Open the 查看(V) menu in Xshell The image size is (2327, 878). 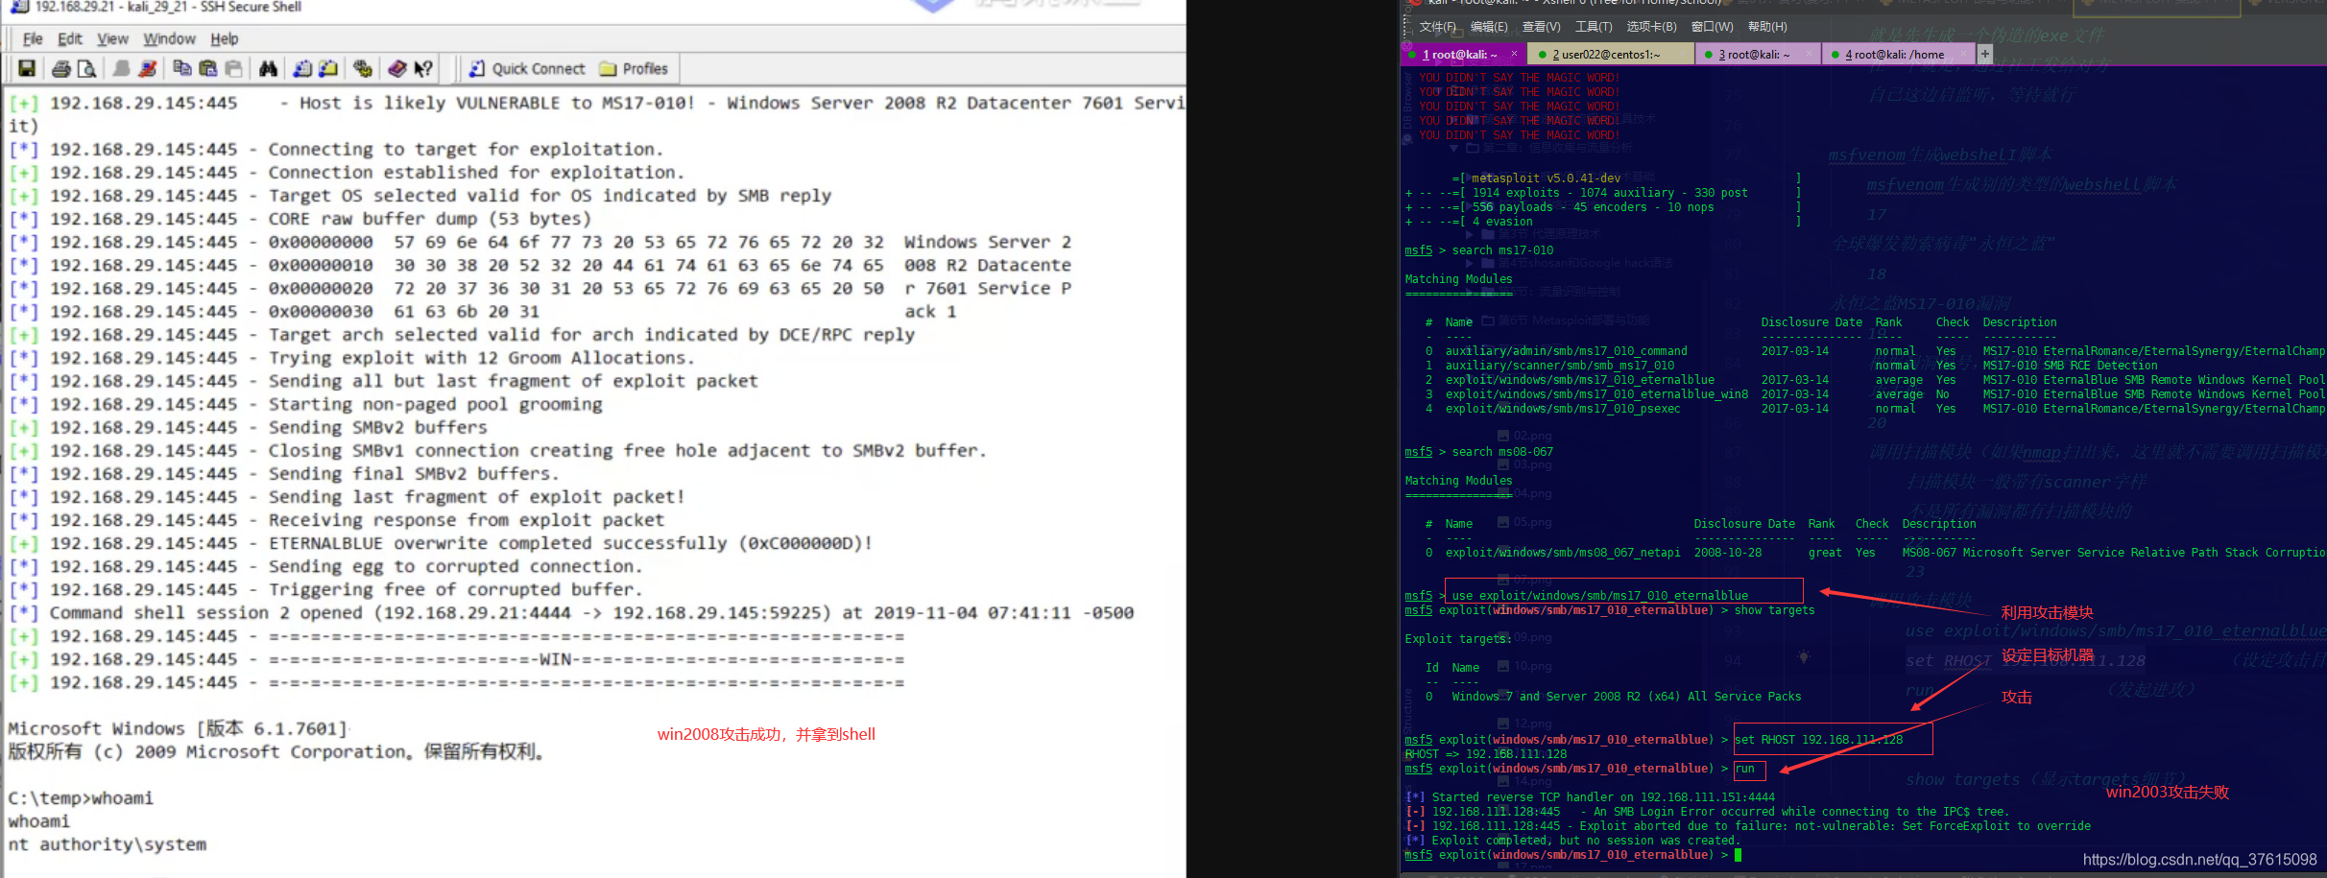1541,27
